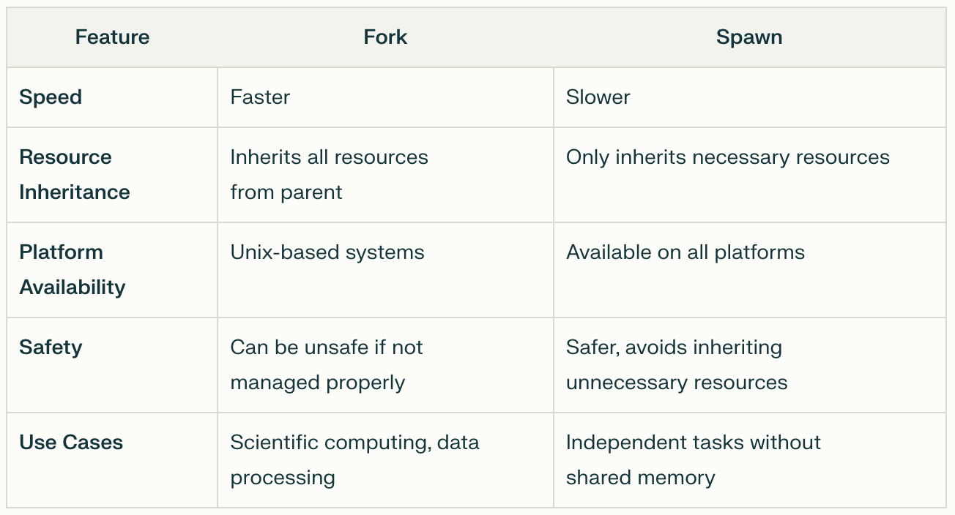Select the Resource Inheritance row label
The image size is (955, 515).
(74, 174)
